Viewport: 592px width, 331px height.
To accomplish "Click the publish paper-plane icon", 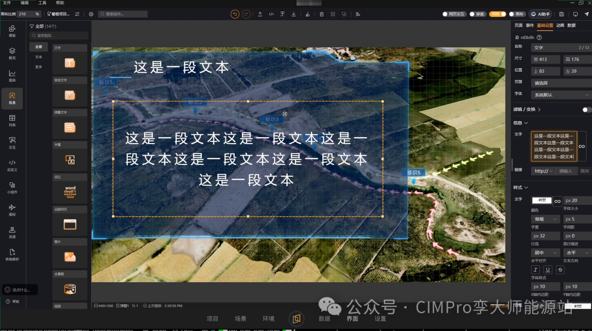I will coord(587,14).
